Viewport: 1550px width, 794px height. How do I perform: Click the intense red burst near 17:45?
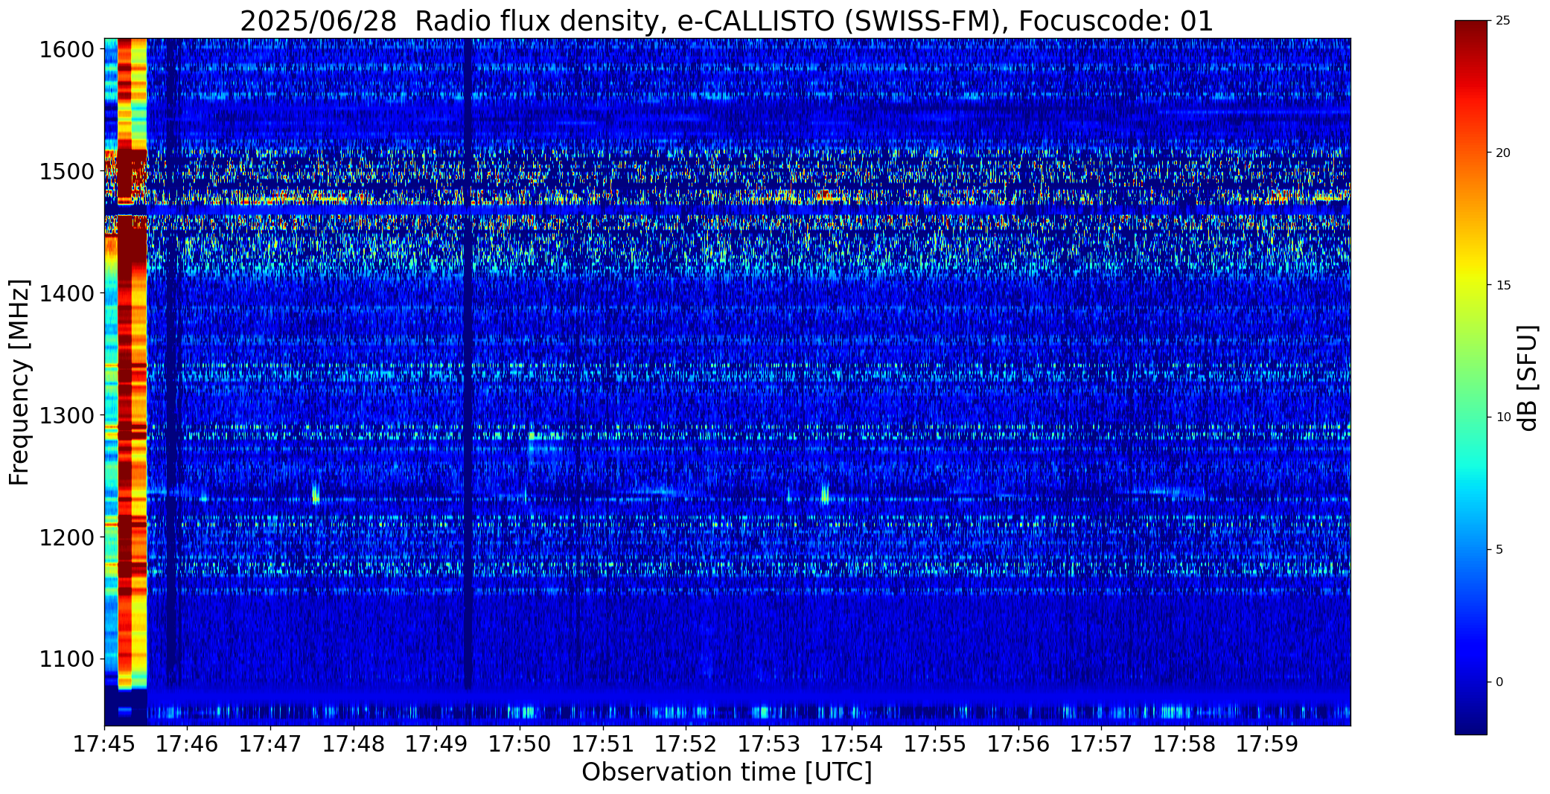tap(125, 364)
